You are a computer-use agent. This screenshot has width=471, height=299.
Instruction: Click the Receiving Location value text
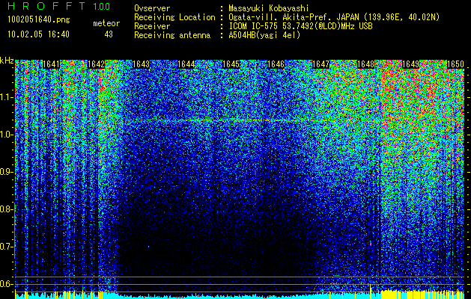pyautogui.click(x=334, y=17)
